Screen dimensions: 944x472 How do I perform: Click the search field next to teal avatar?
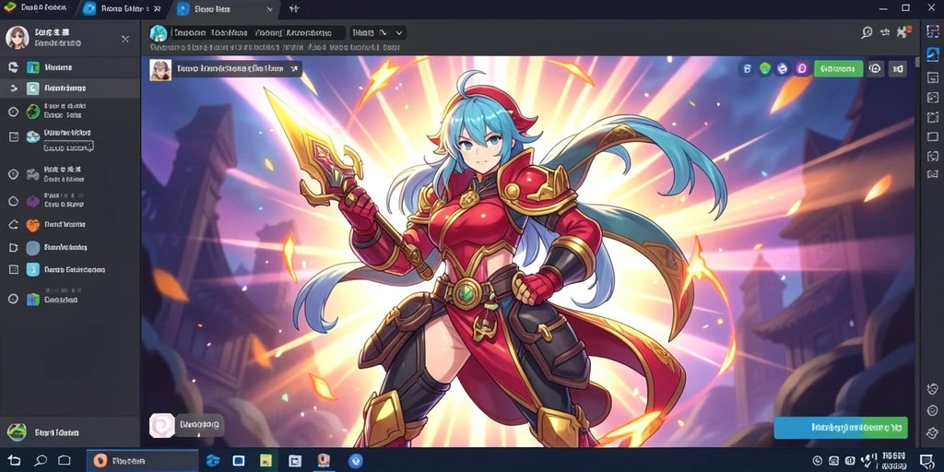pos(258,32)
